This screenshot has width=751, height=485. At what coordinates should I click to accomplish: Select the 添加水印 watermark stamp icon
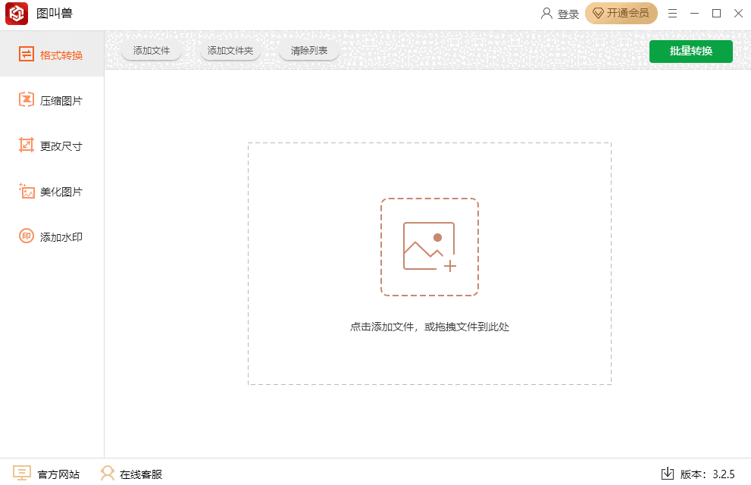point(27,236)
